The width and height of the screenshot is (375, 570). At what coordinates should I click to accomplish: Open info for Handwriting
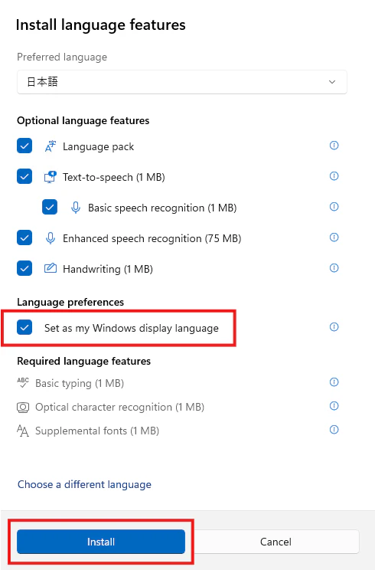[x=334, y=268]
